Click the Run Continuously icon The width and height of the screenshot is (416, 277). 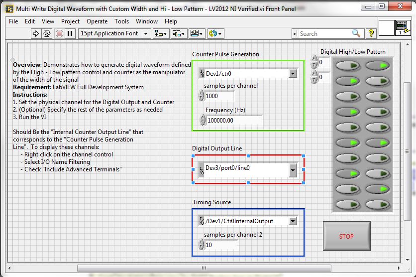click(47, 33)
